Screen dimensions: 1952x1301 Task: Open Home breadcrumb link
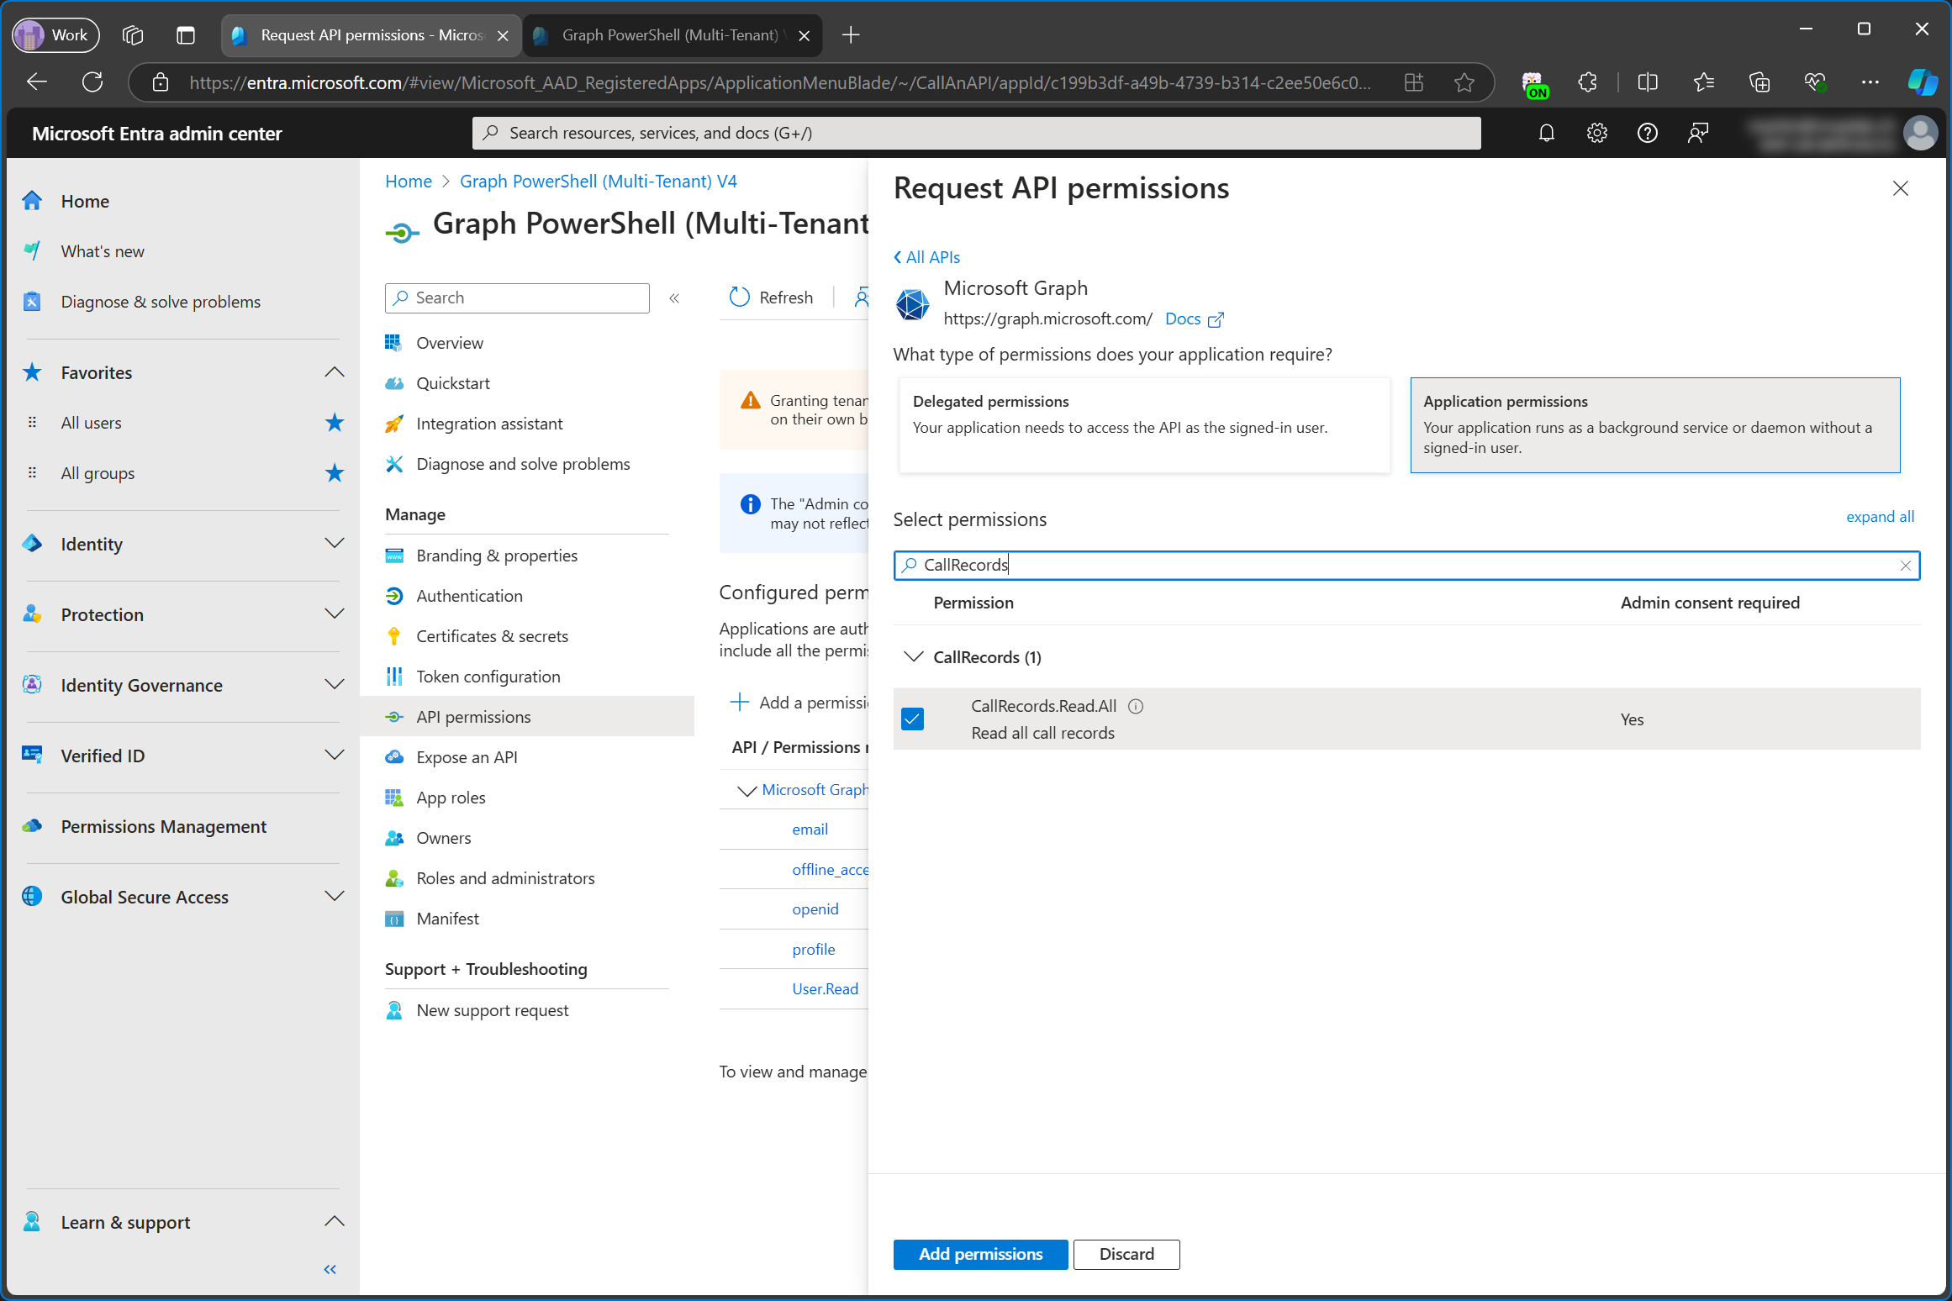point(409,182)
